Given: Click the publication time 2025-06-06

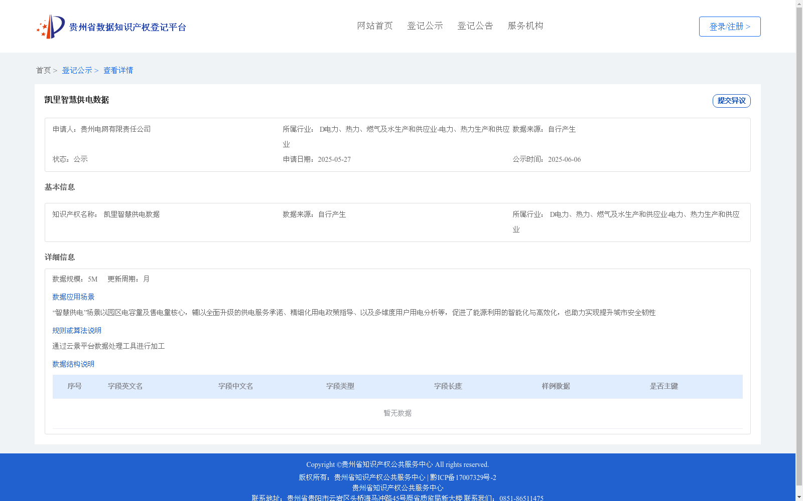Looking at the screenshot, I should [x=564, y=159].
